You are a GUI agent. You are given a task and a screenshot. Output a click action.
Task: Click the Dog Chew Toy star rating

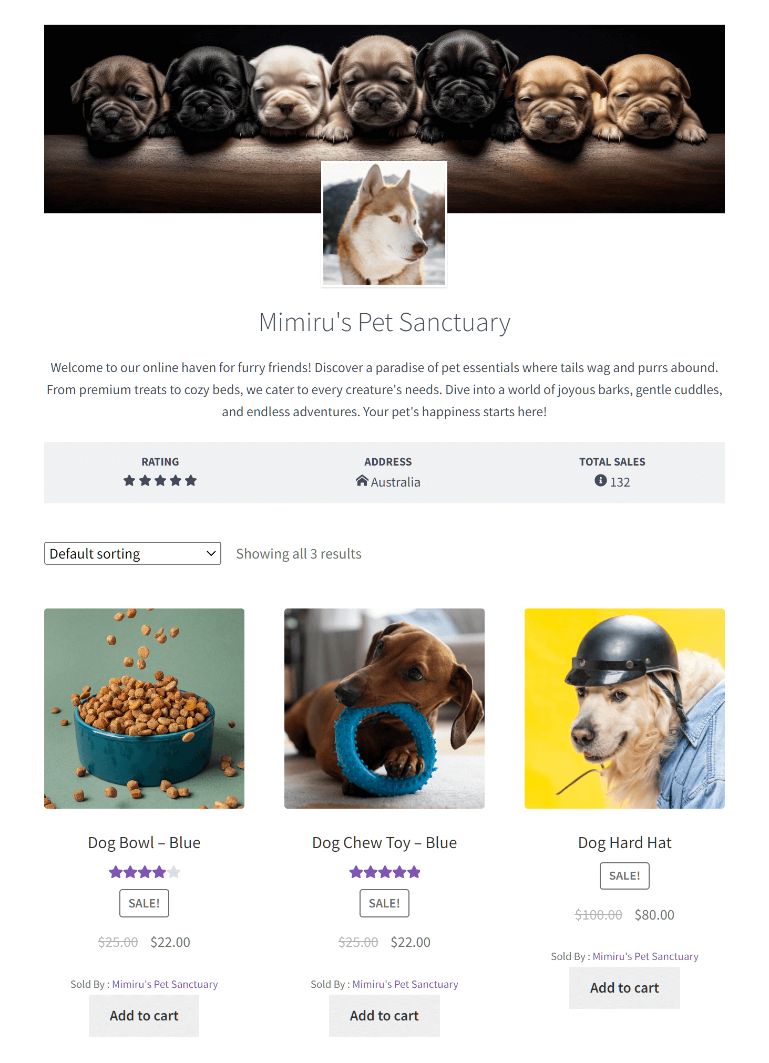tap(384, 872)
